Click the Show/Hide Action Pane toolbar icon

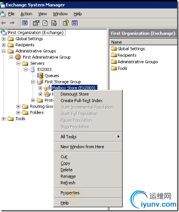[75, 23]
